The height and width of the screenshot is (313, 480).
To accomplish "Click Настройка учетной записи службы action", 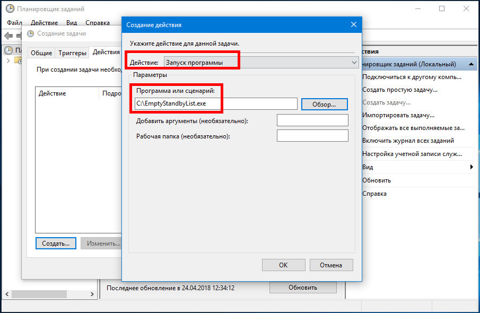I will point(412,154).
